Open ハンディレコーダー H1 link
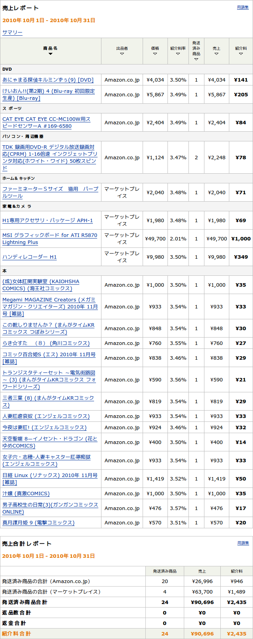 click(30, 257)
